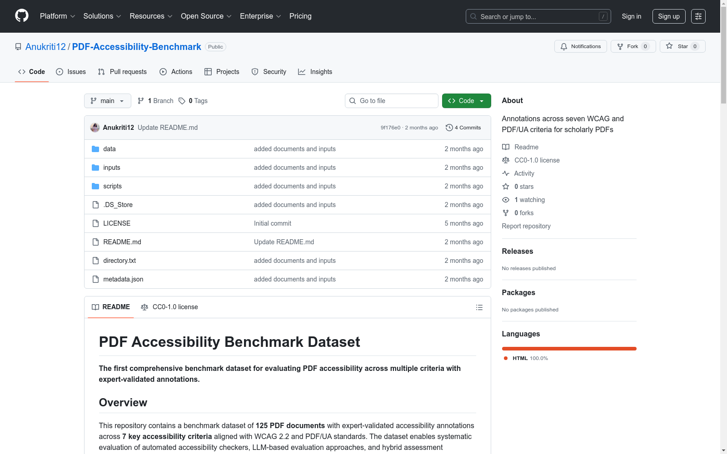Click the eye icon beside watching
Image resolution: width=727 pixels, height=454 pixels.
click(506, 200)
